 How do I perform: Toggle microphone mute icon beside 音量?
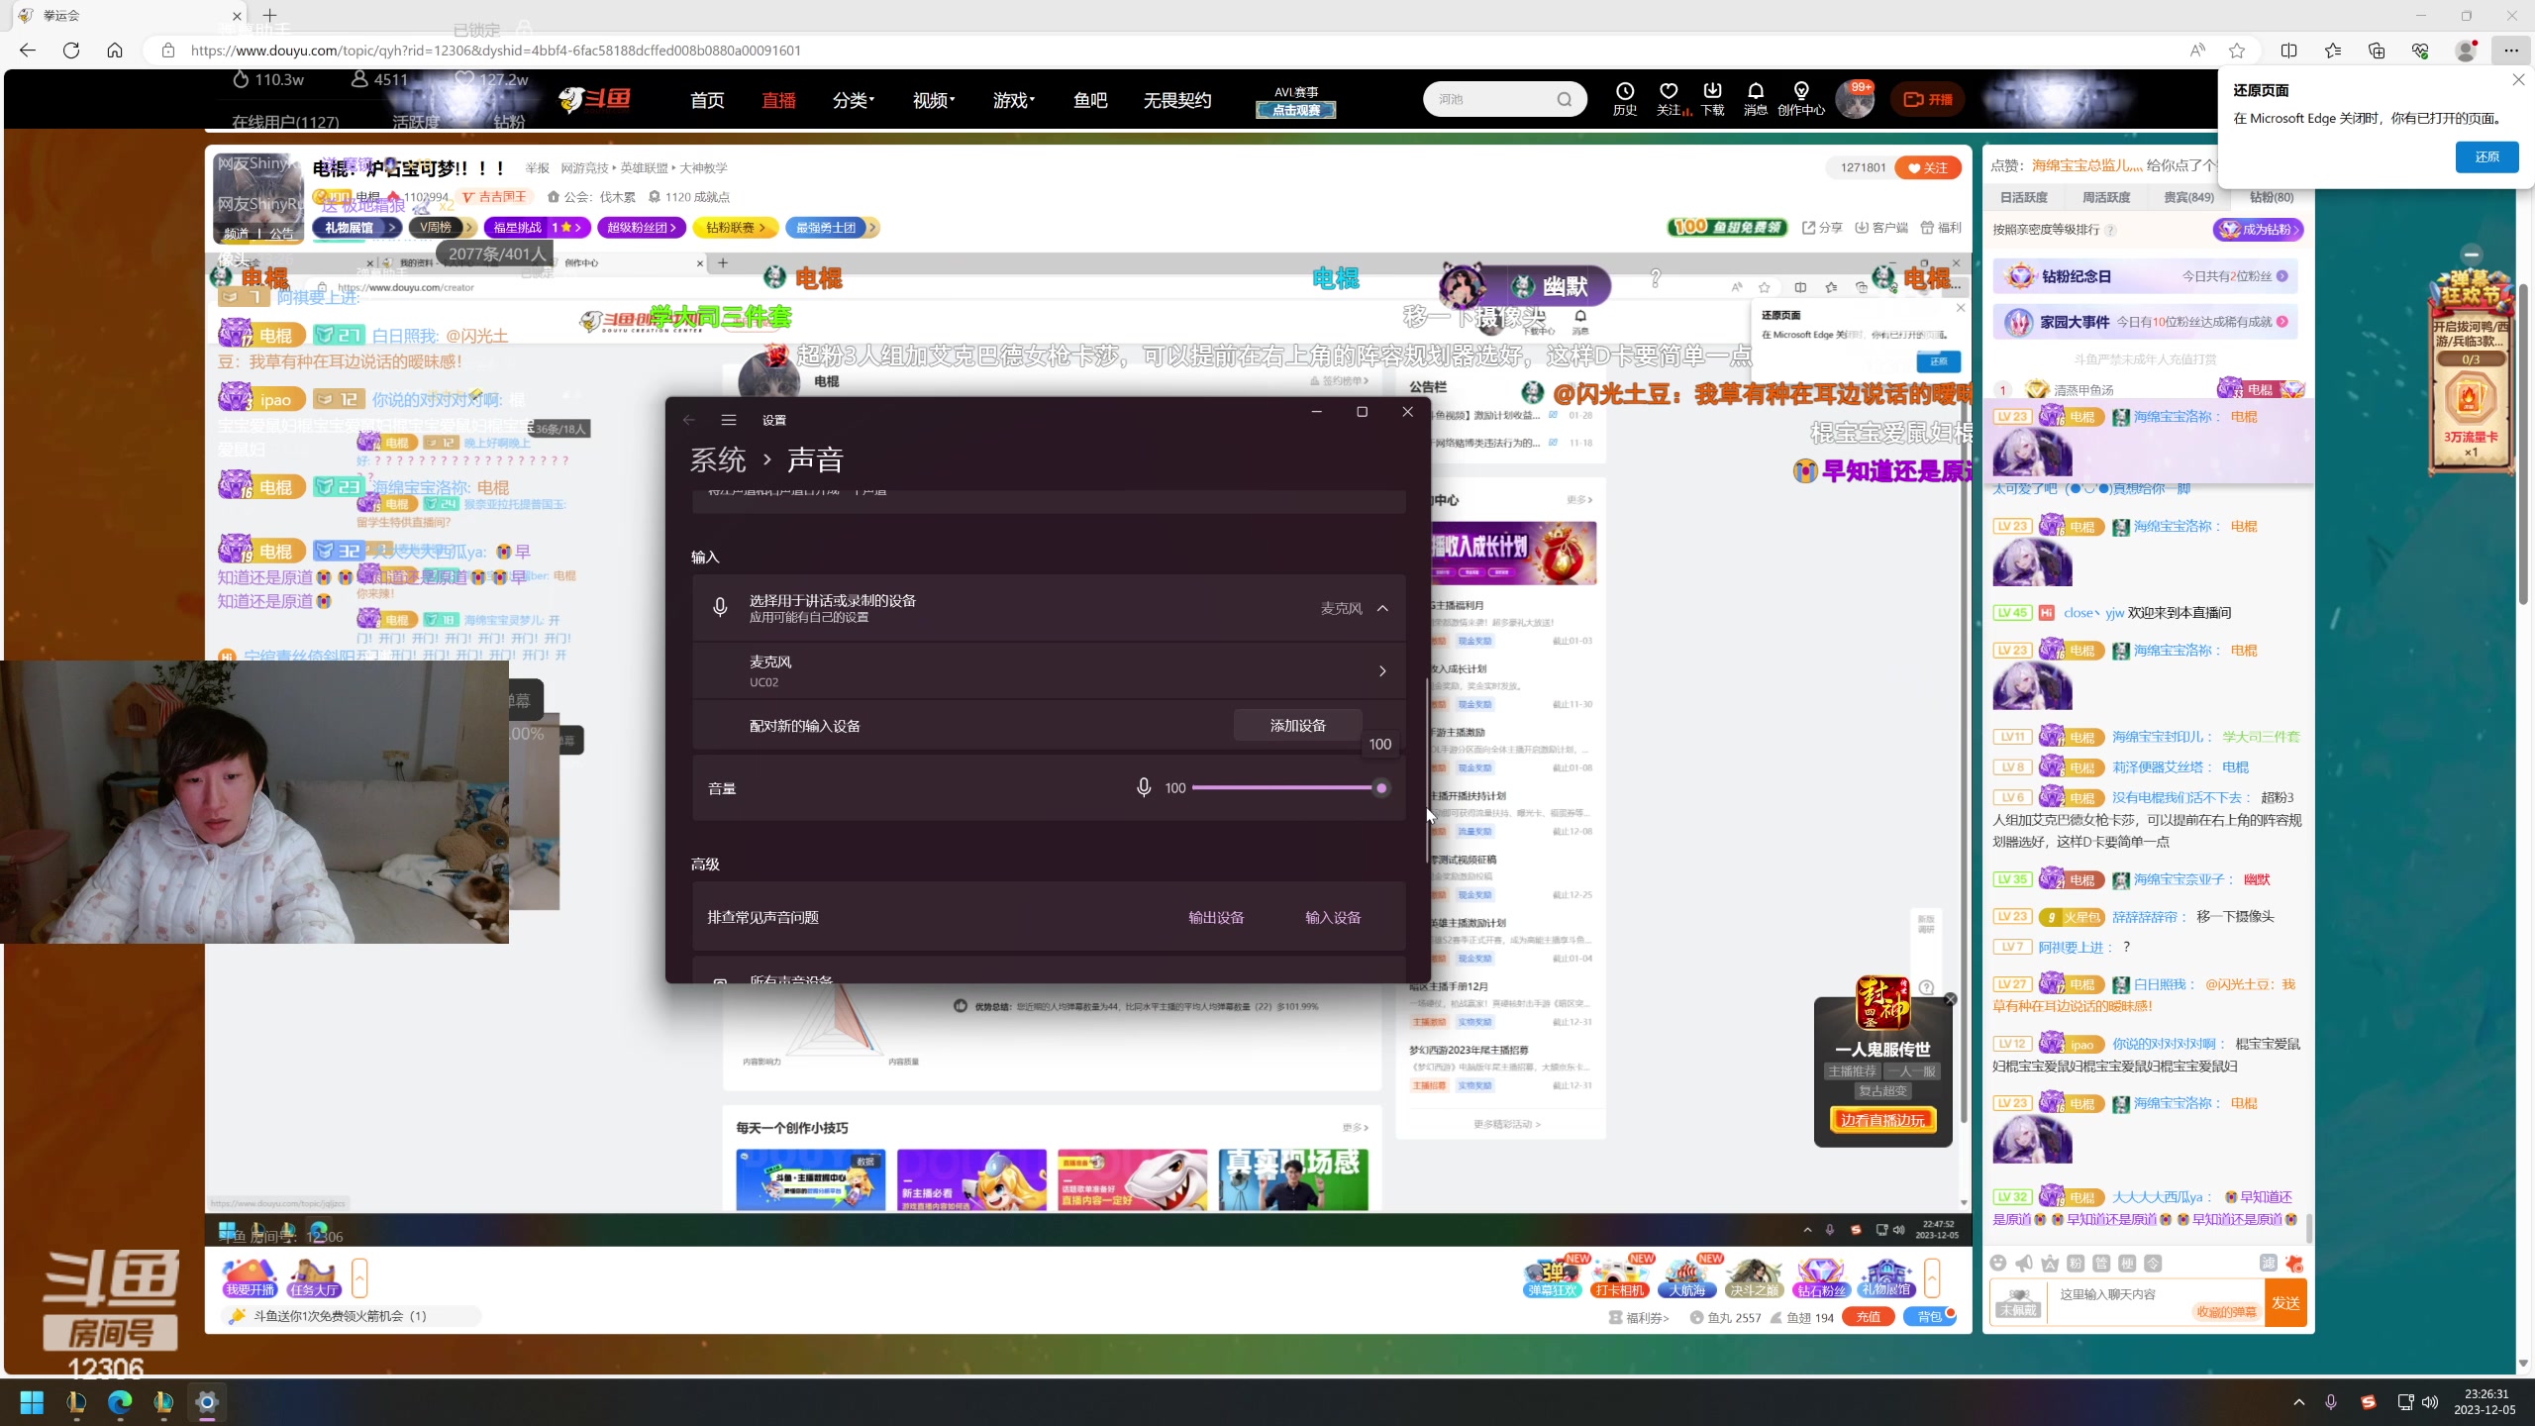(1143, 788)
